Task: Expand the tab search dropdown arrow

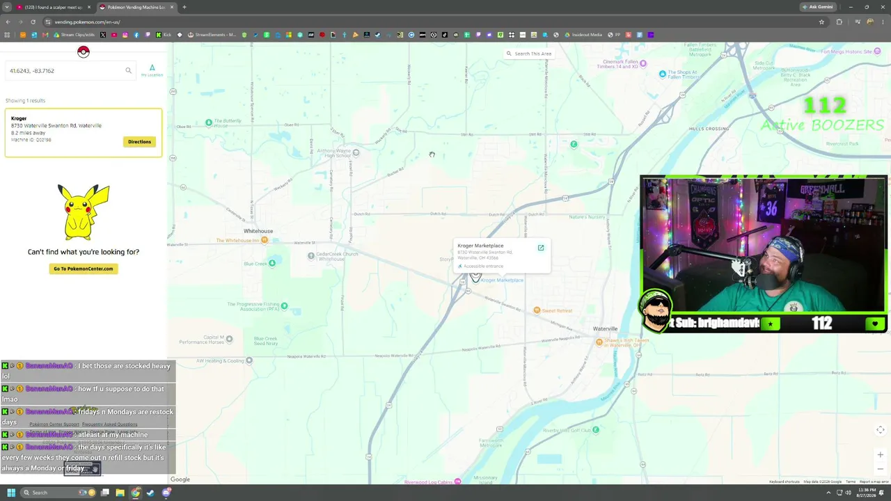Action: click(x=7, y=7)
